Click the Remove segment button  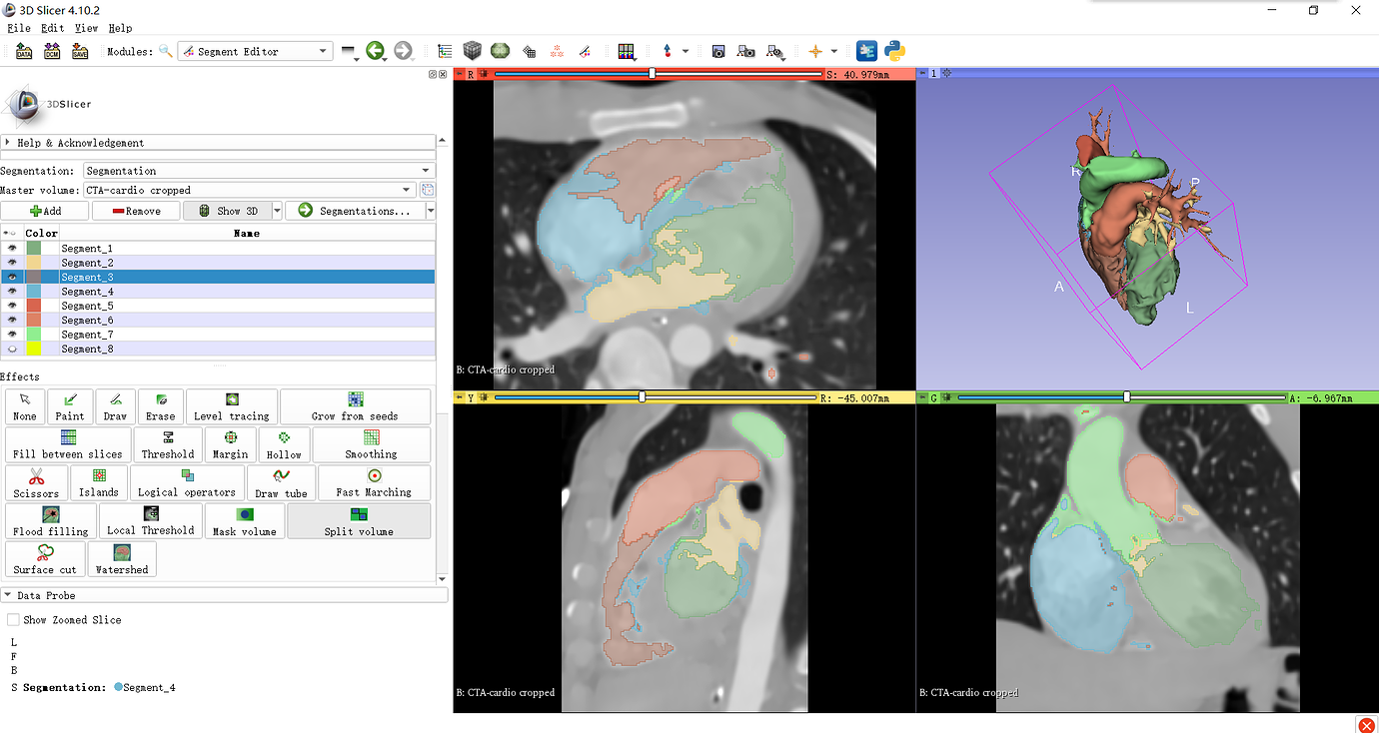(x=136, y=211)
